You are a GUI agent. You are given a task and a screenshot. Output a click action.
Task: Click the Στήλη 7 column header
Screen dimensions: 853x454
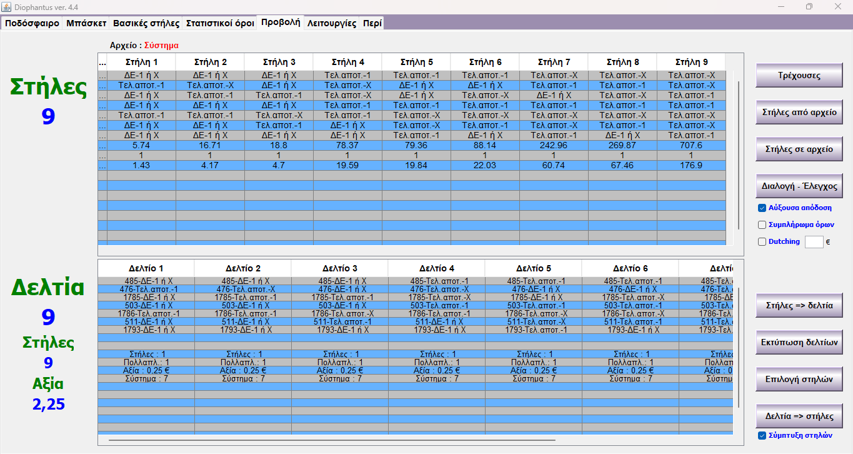coord(554,63)
